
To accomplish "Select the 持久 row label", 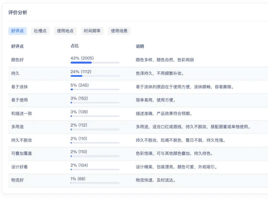I will coord(16,73).
